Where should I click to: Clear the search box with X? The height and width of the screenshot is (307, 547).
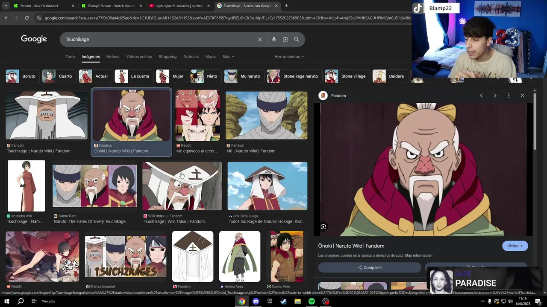click(x=260, y=39)
